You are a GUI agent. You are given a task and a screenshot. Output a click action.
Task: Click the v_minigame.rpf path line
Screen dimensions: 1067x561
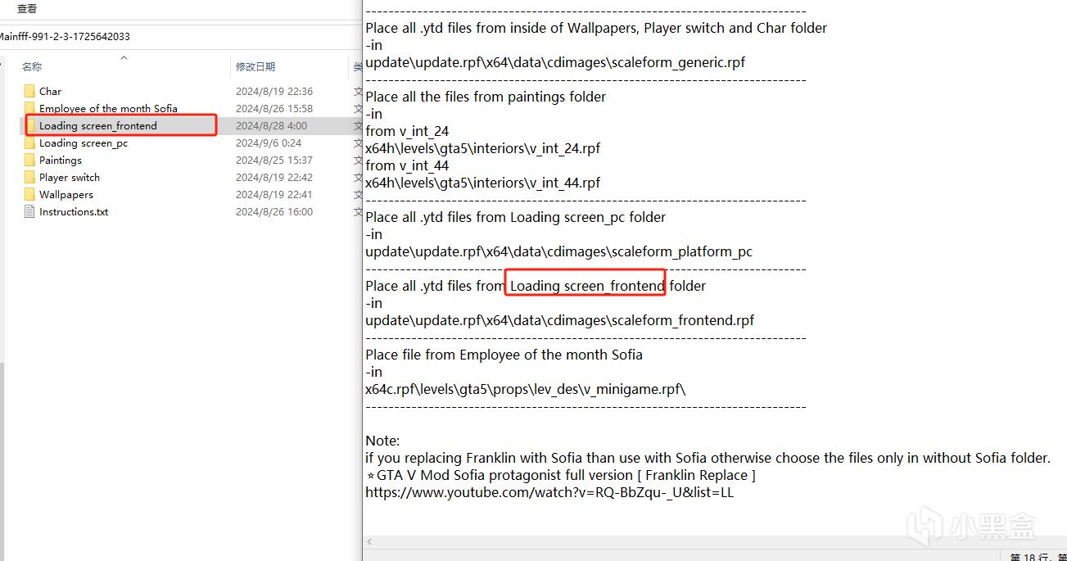[x=526, y=389]
